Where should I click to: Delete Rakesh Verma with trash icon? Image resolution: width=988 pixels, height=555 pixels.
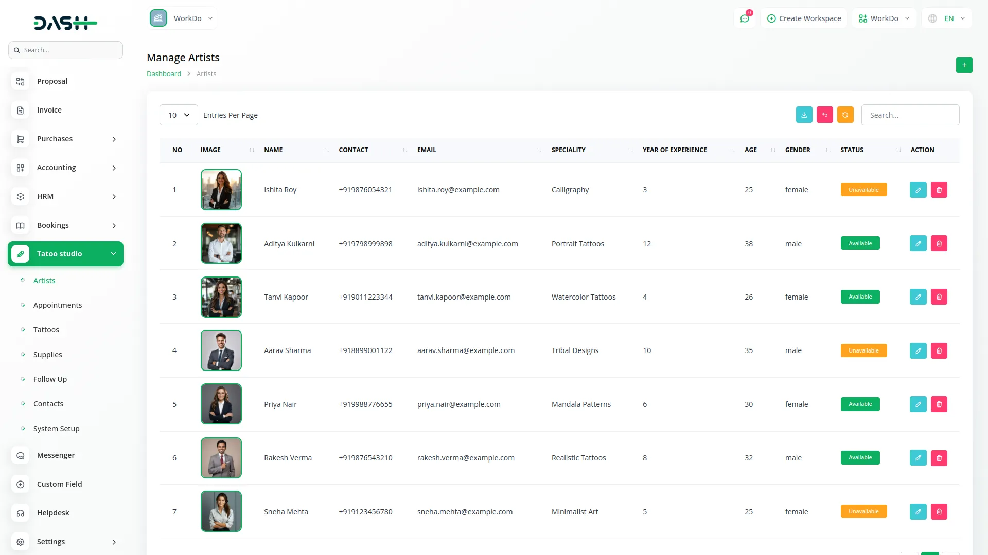click(x=939, y=458)
